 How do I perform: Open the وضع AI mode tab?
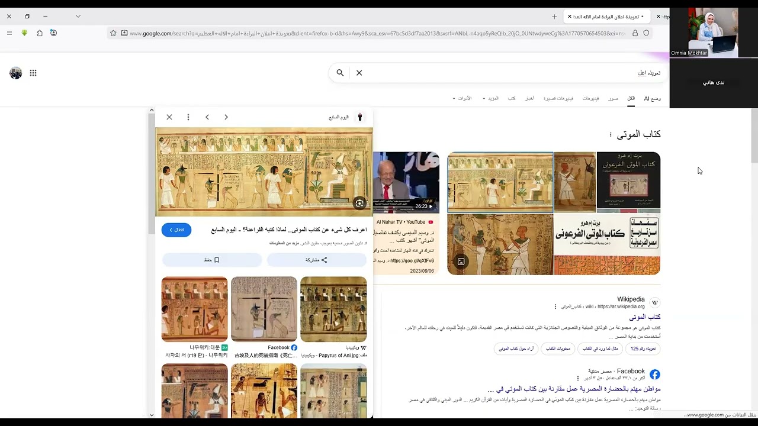(653, 98)
